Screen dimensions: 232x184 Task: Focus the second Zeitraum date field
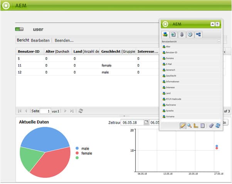154,123
